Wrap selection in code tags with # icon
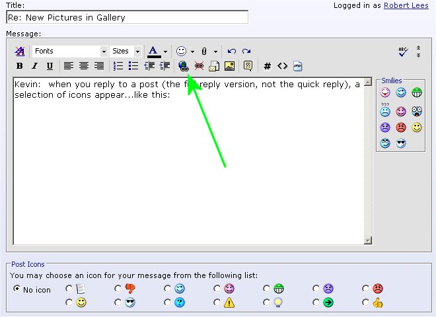Screen dimensions: 436x317 (267, 66)
